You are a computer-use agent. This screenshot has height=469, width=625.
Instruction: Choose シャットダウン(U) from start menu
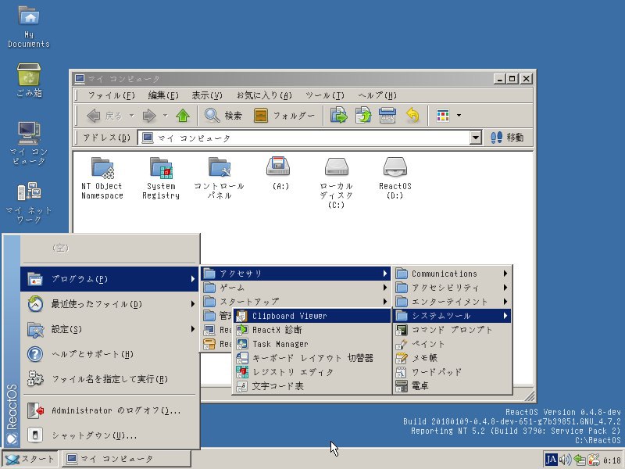(109, 435)
